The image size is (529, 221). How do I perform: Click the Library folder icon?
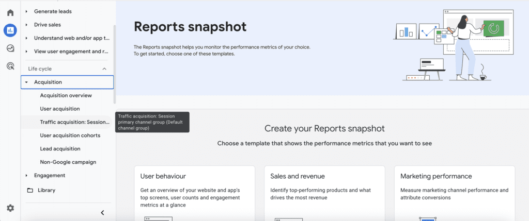pos(29,190)
